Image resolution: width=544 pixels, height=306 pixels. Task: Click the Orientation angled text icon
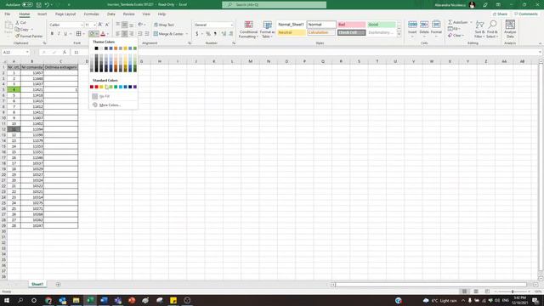tap(140, 25)
